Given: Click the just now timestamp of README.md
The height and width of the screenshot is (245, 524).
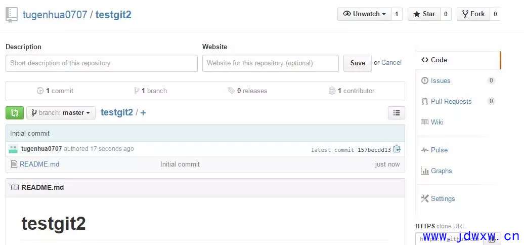Looking at the screenshot, I should (387, 165).
